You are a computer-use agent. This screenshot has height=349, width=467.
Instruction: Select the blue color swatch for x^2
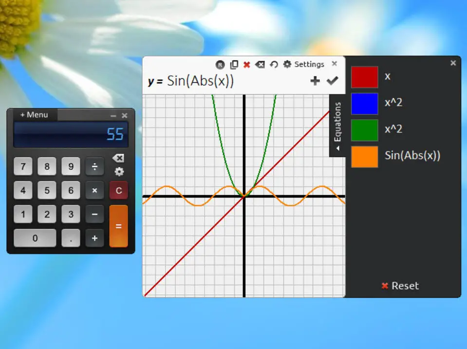pos(365,104)
